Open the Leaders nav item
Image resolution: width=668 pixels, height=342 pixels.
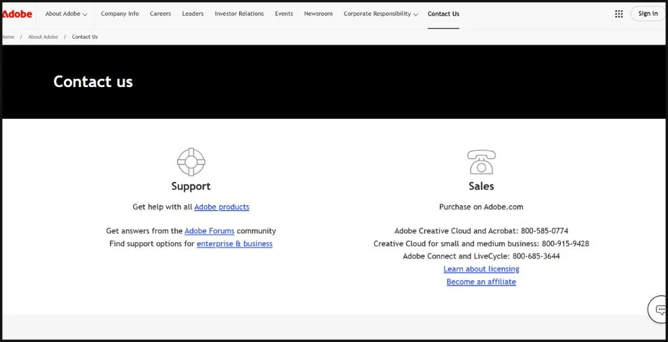[x=193, y=14]
